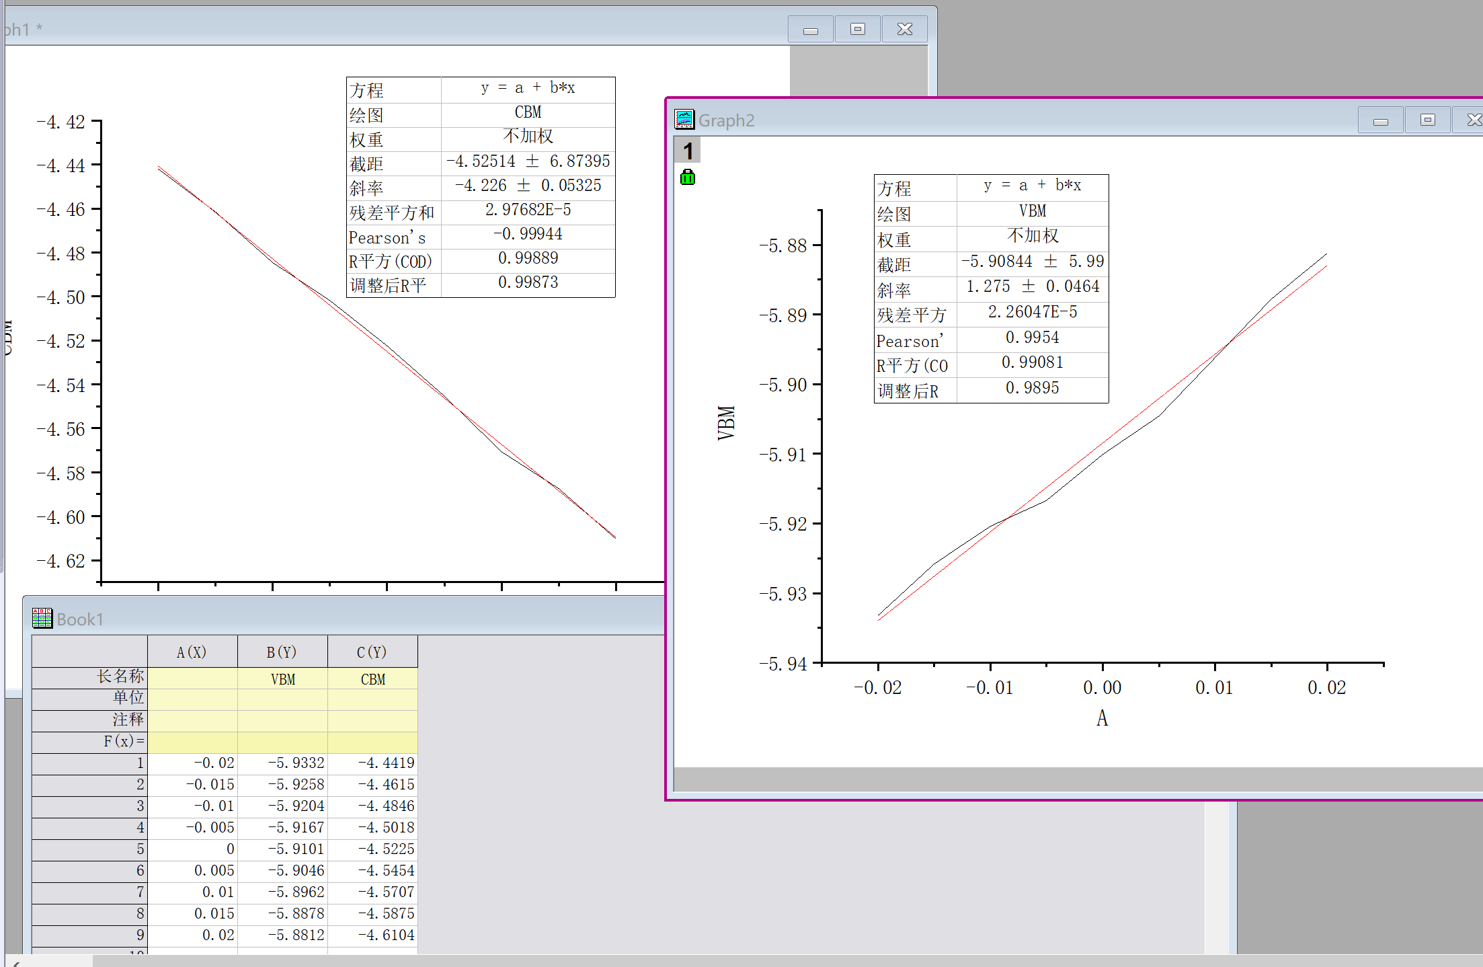The width and height of the screenshot is (1483, 967).
Task: Select column A(X) header
Action: 192,652
